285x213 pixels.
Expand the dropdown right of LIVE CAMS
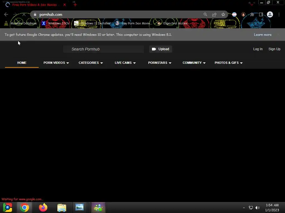[159, 63]
